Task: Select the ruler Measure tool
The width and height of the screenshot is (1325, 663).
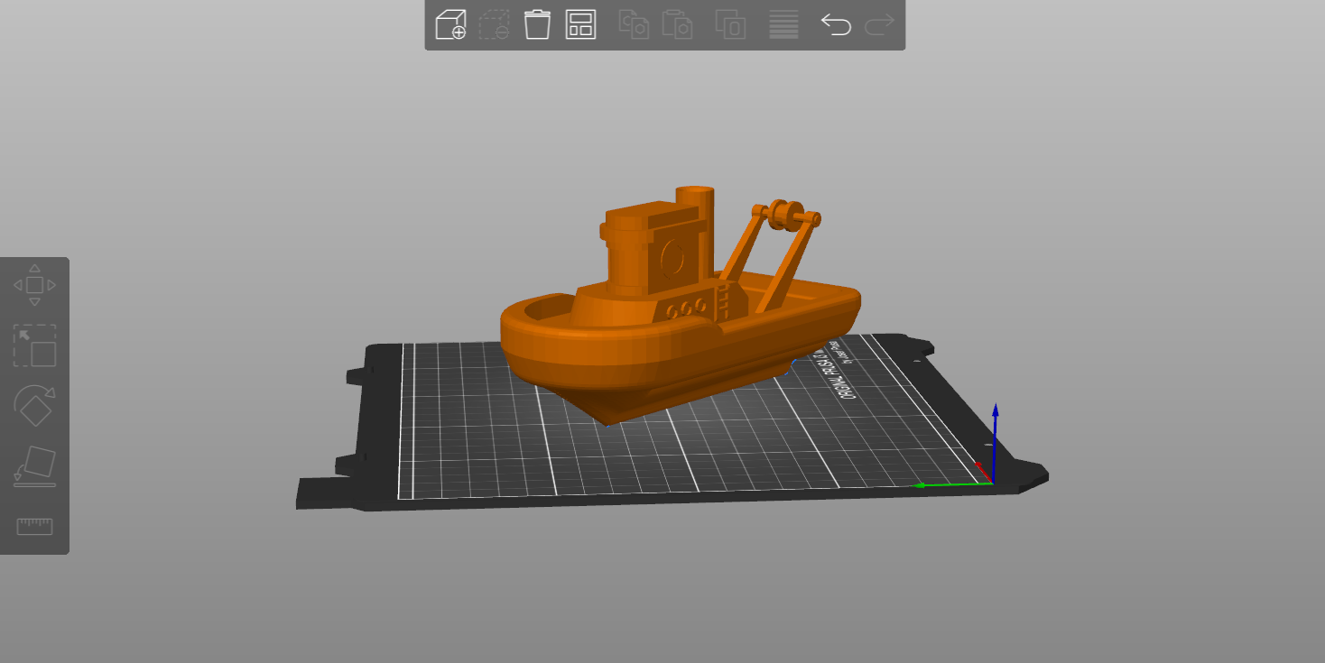Action: (34, 526)
